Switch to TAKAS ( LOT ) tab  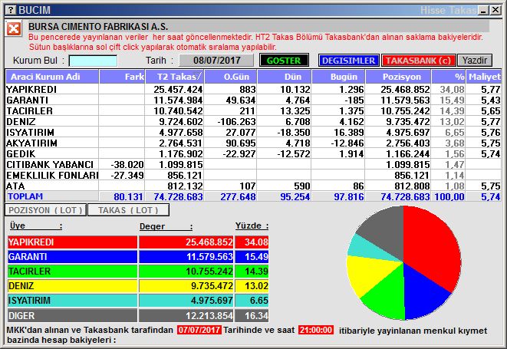click(128, 210)
